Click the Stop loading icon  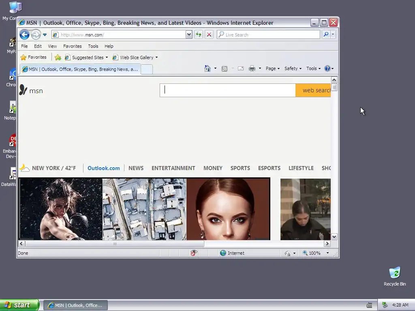click(209, 35)
